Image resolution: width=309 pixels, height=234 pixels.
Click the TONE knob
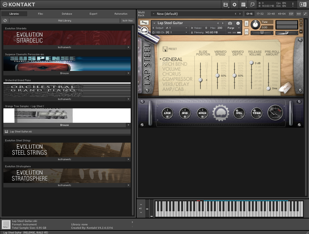coord(257,113)
